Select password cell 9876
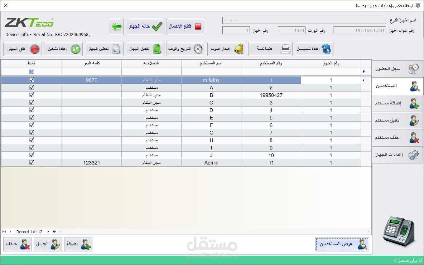This screenshot has height=265, width=424. coord(92,80)
